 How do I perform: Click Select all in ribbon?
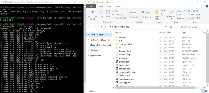pyautogui.click(x=193, y=11)
